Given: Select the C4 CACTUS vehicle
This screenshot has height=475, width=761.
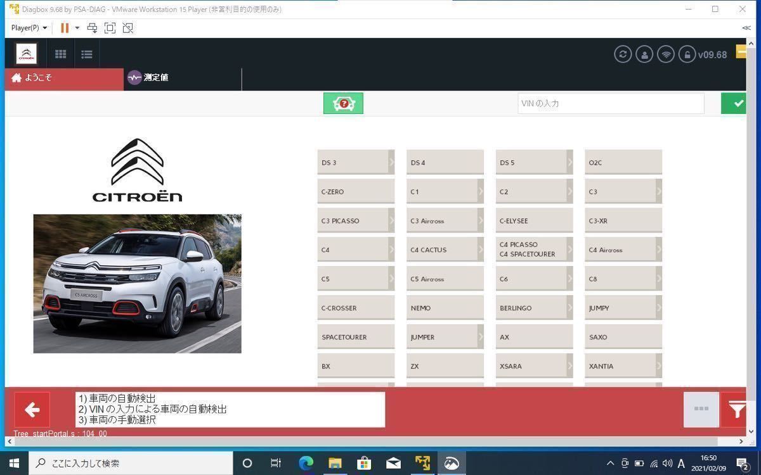Looking at the screenshot, I should point(445,250).
